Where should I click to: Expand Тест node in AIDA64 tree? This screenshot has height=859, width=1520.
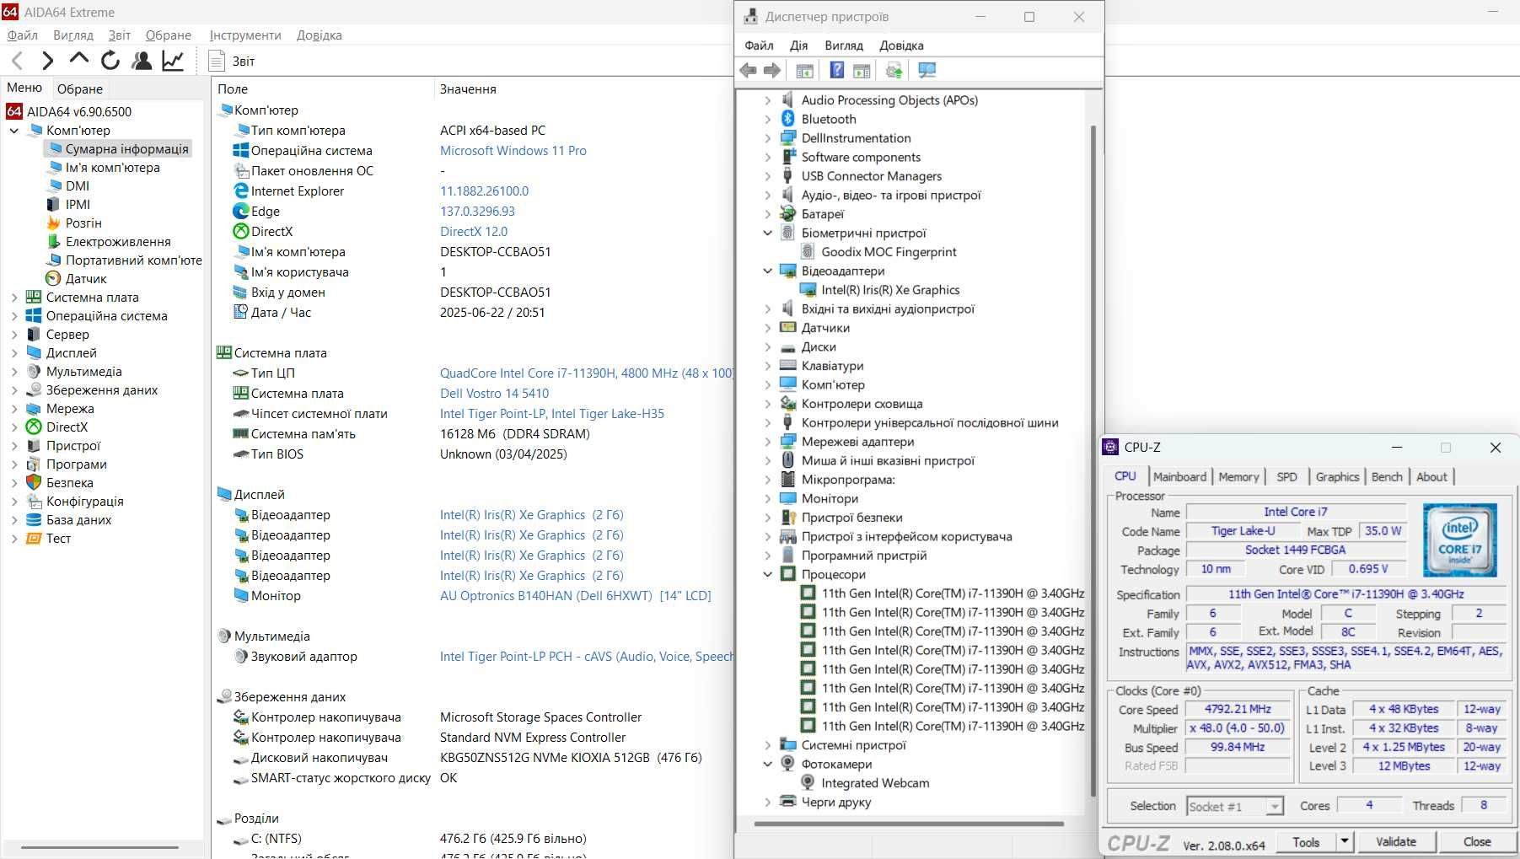pos(14,538)
